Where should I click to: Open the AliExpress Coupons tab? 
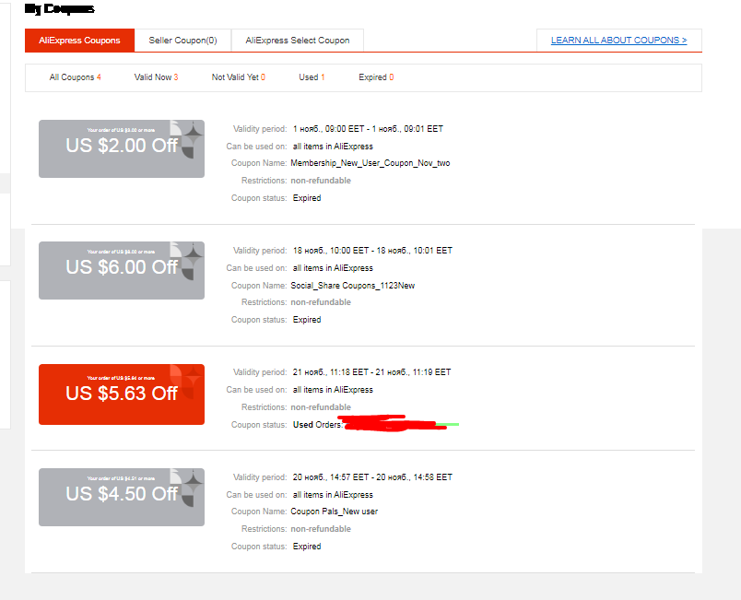click(79, 41)
